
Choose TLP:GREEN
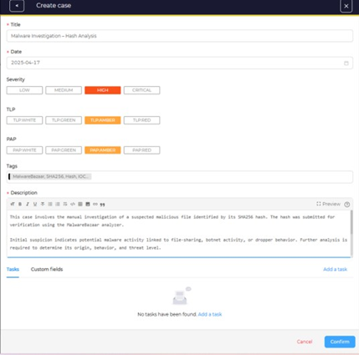click(64, 120)
